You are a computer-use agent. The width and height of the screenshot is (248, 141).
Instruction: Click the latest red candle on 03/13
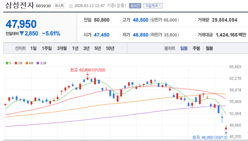[226, 128]
